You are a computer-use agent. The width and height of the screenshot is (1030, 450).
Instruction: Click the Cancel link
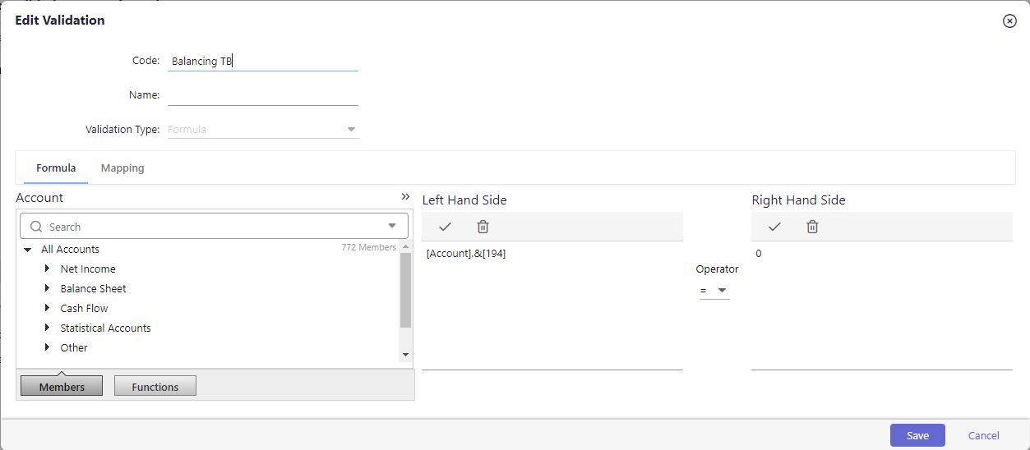984,435
